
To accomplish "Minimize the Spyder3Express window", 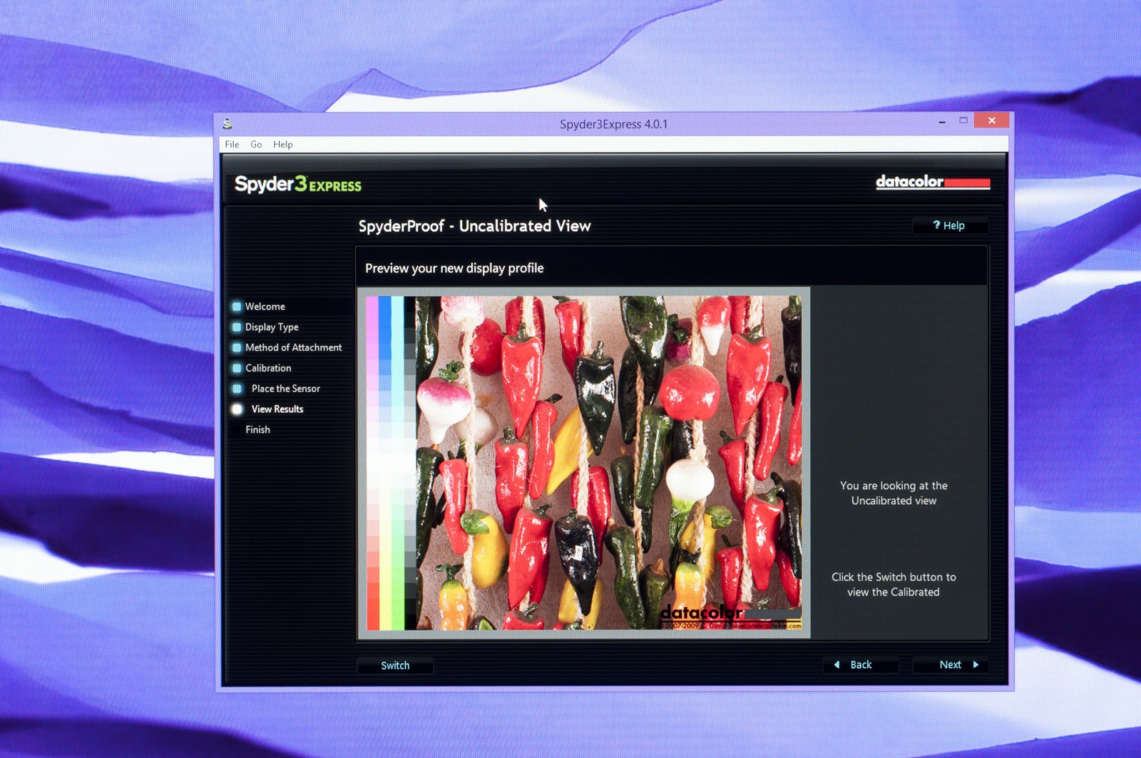I will pos(942,121).
